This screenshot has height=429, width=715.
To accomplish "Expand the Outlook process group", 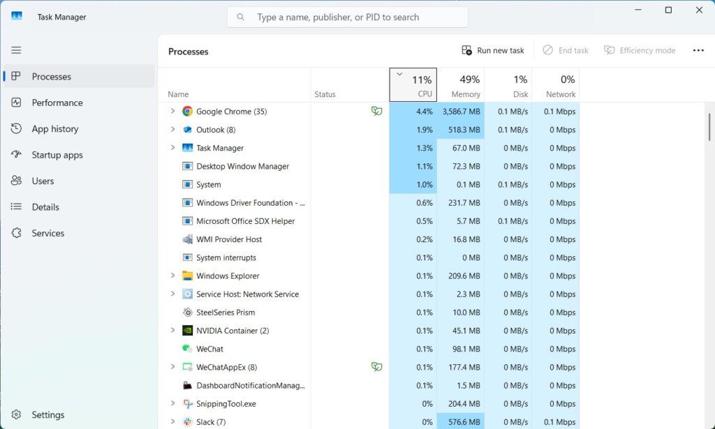I will click(172, 129).
